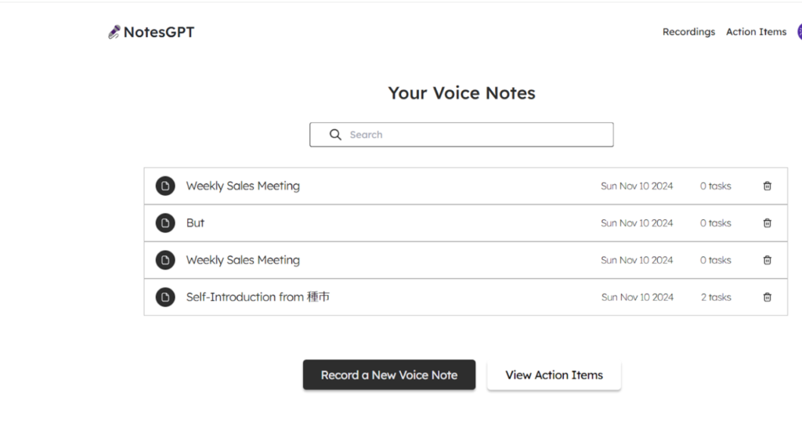Click the NotesGPT microphone logo icon
The image size is (802, 423).
114,32
